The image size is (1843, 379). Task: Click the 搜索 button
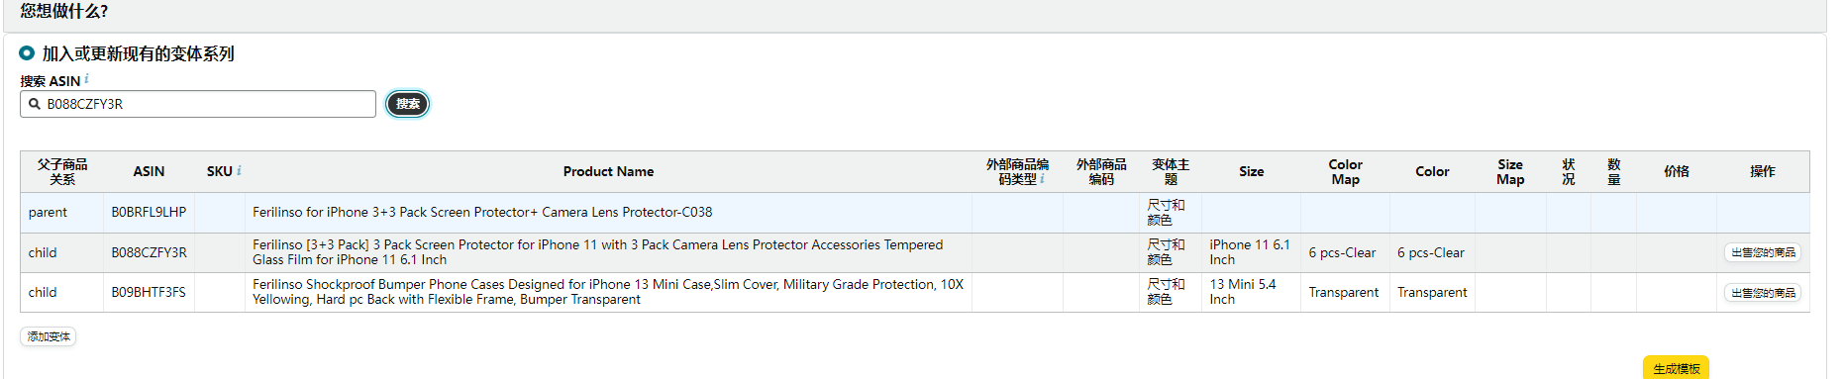tap(408, 104)
